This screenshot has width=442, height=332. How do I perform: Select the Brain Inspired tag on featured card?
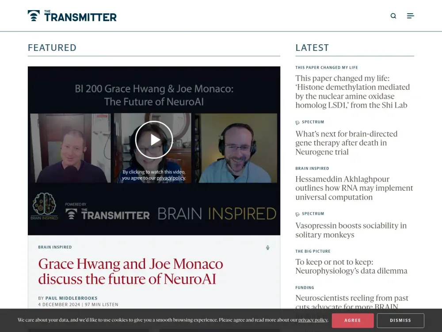pyautogui.click(x=55, y=247)
